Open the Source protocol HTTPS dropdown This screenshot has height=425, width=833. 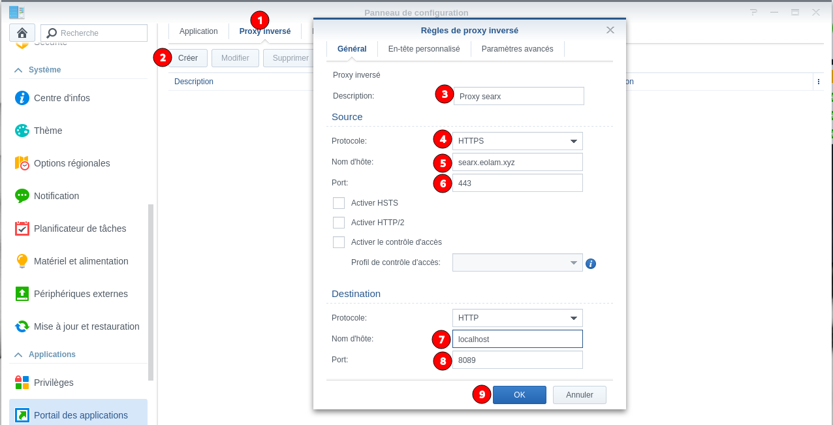coord(517,141)
